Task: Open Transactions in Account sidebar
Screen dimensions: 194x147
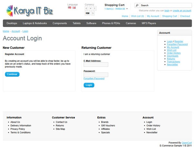Action: 173,62
